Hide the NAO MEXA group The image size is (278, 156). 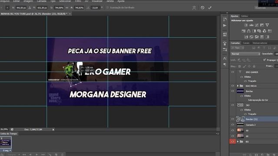[x=233, y=86]
